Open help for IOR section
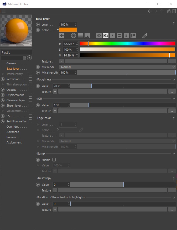The height and width of the screenshot is (230, 177). [174, 99]
